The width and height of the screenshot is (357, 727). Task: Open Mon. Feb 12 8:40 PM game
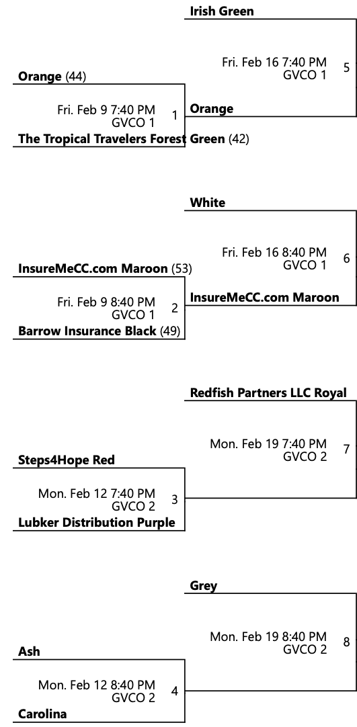coord(96,691)
